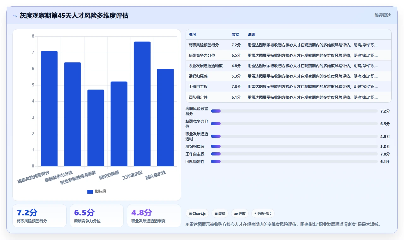Click the 离职风险预警得分 bar in the chart

49,109
